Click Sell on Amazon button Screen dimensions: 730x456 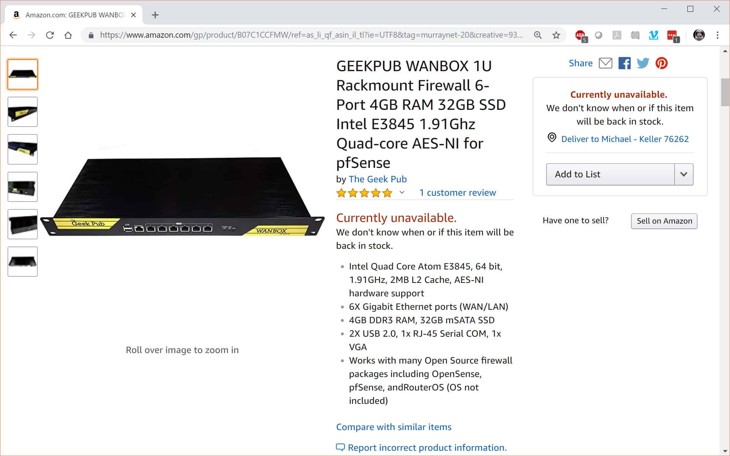[x=664, y=221]
